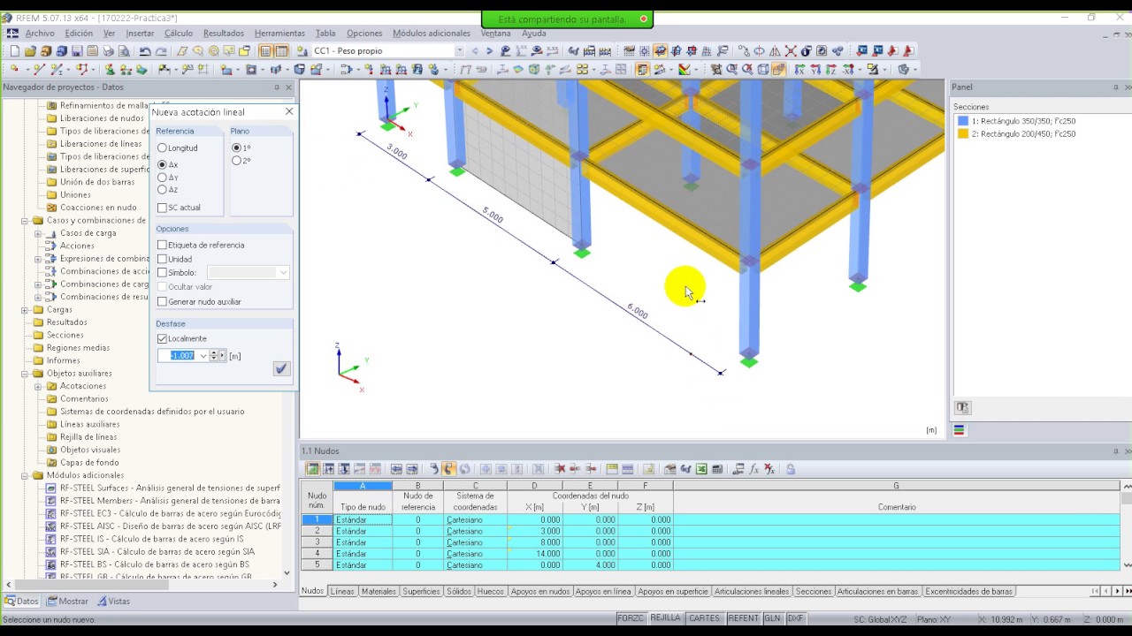Switch to the Mostrar navigator tab
The height and width of the screenshot is (636, 1132).
pyautogui.click(x=68, y=601)
